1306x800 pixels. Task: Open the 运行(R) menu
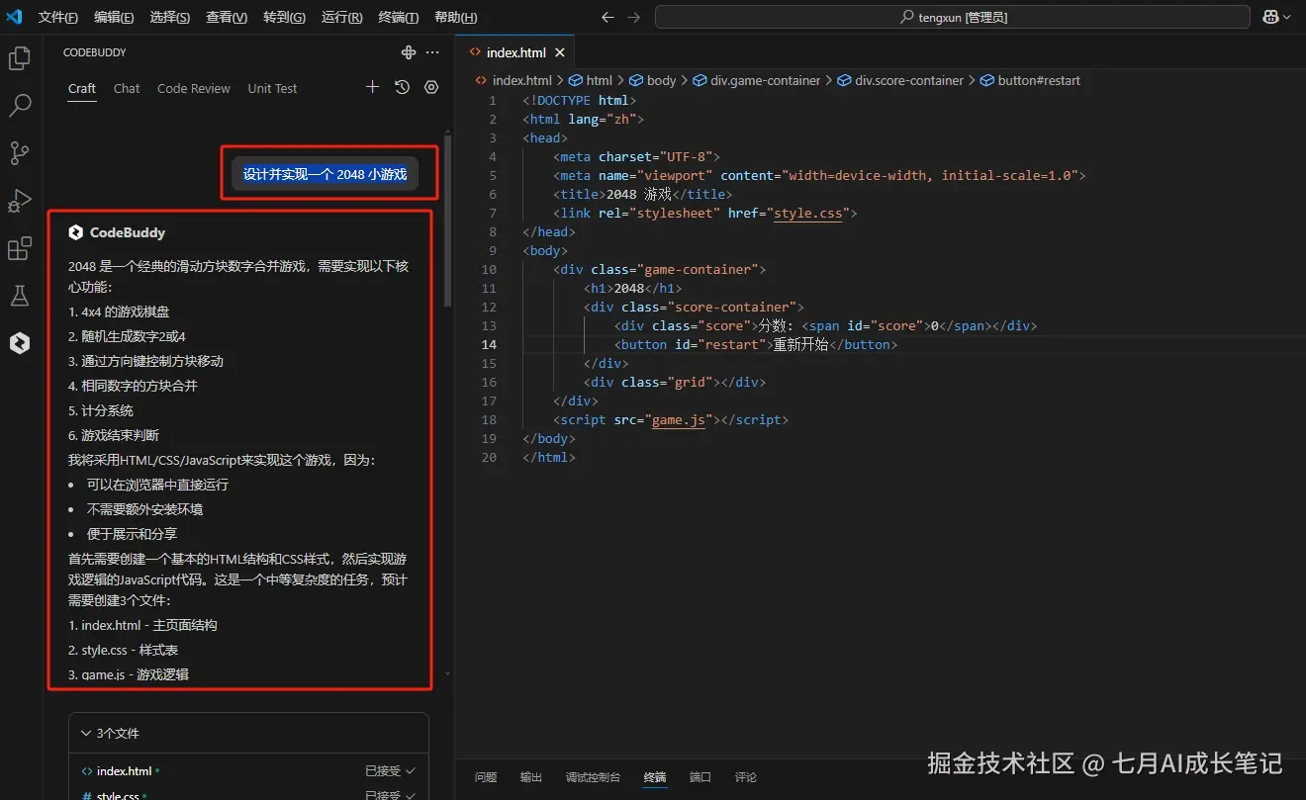tap(341, 17)
